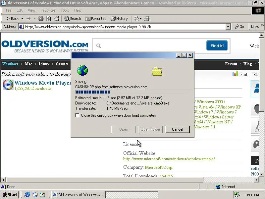The height and width of the screenshot is (199, 265).
Task: Open the Favorites menu
Action: tap(48, 10)
